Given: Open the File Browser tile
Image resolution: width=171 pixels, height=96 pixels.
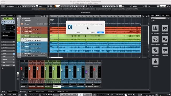Looking at the screenshot, I should click(165, 51).
